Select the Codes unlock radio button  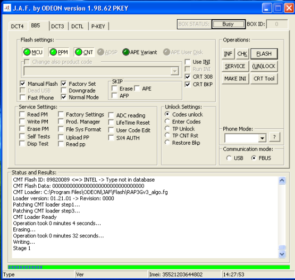tap(167, 114)
